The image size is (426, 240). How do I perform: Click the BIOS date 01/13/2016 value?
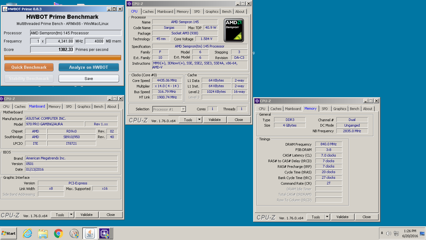pos(71,169)
